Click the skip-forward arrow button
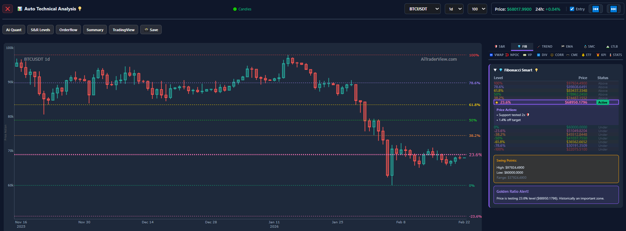 coord(613,9)
